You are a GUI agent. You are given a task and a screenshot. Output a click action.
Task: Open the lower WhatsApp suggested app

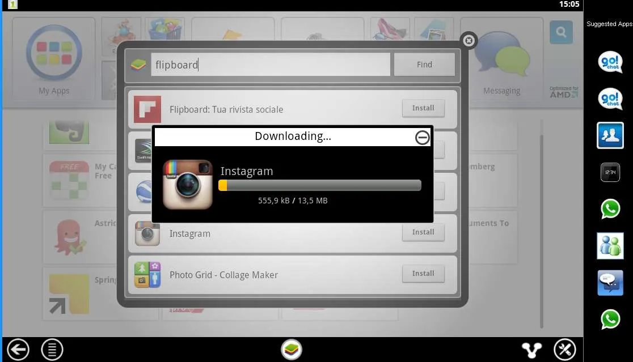pos(610,320)
